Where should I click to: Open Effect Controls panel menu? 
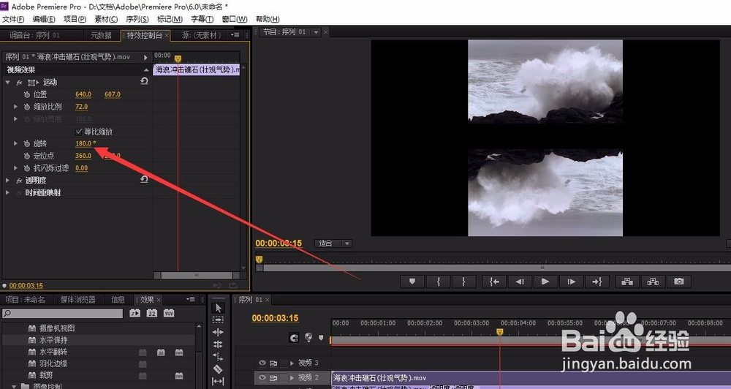(x=236, y=35)
